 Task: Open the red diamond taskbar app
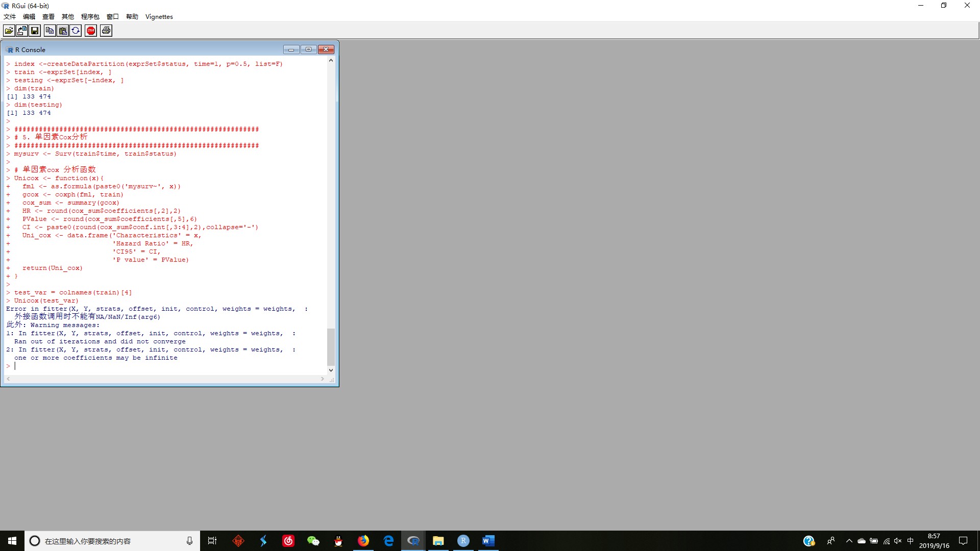238,541
